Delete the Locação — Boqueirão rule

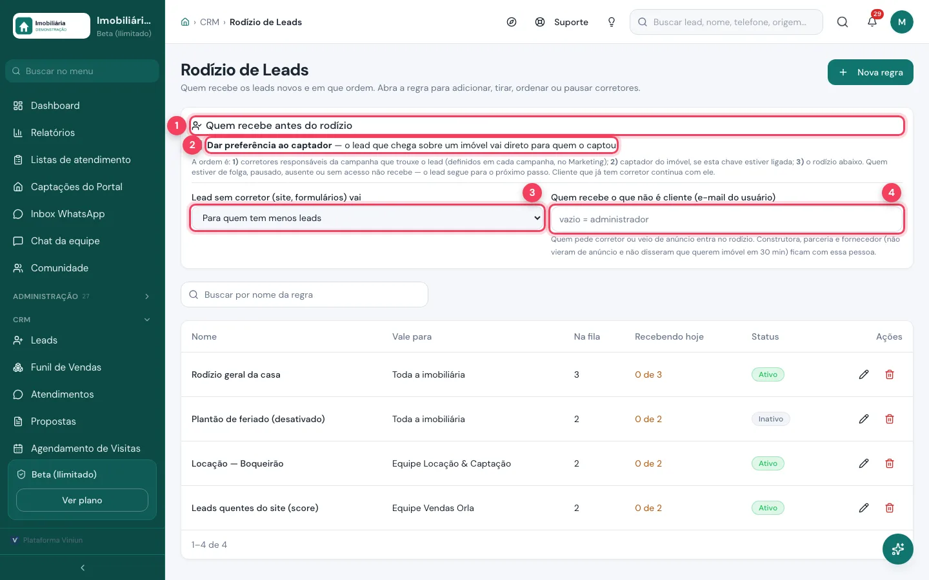pos(890,463)
